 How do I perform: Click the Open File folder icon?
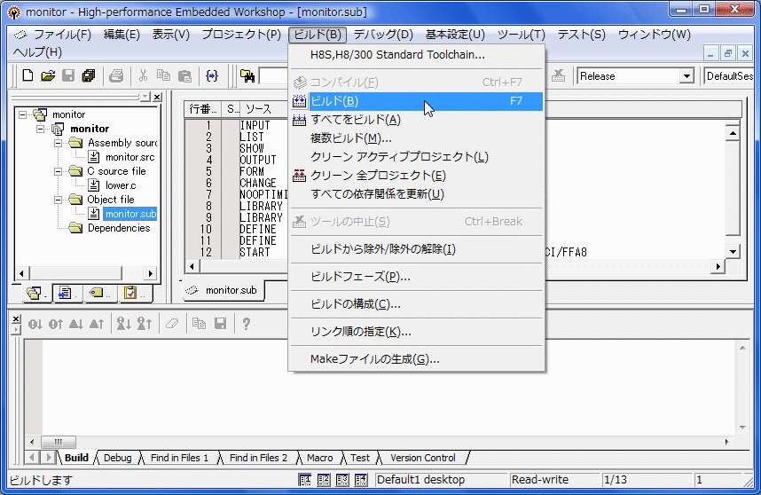(x=48, y=75)
